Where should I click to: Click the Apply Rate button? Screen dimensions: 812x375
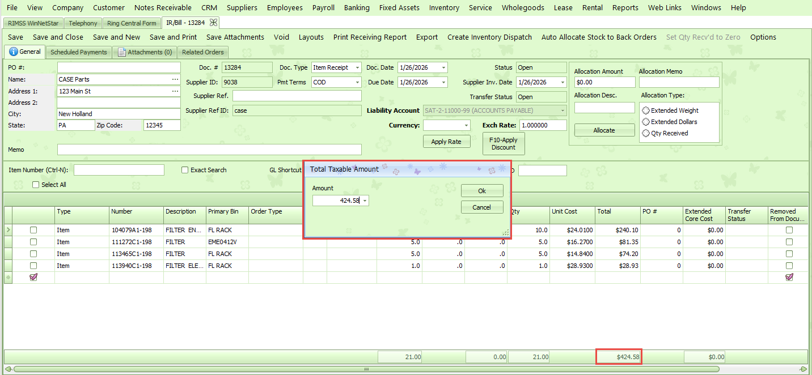[x=446, y=142]
